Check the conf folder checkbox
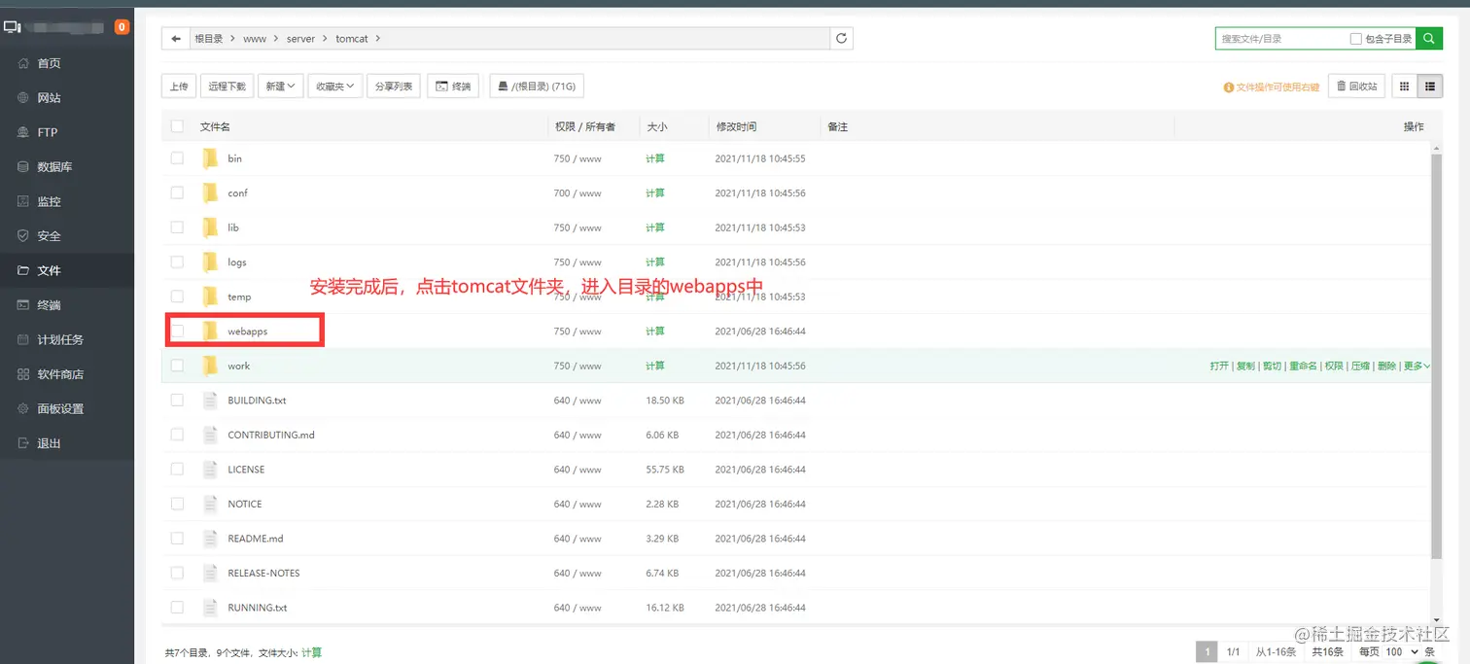 click(177, 192)
